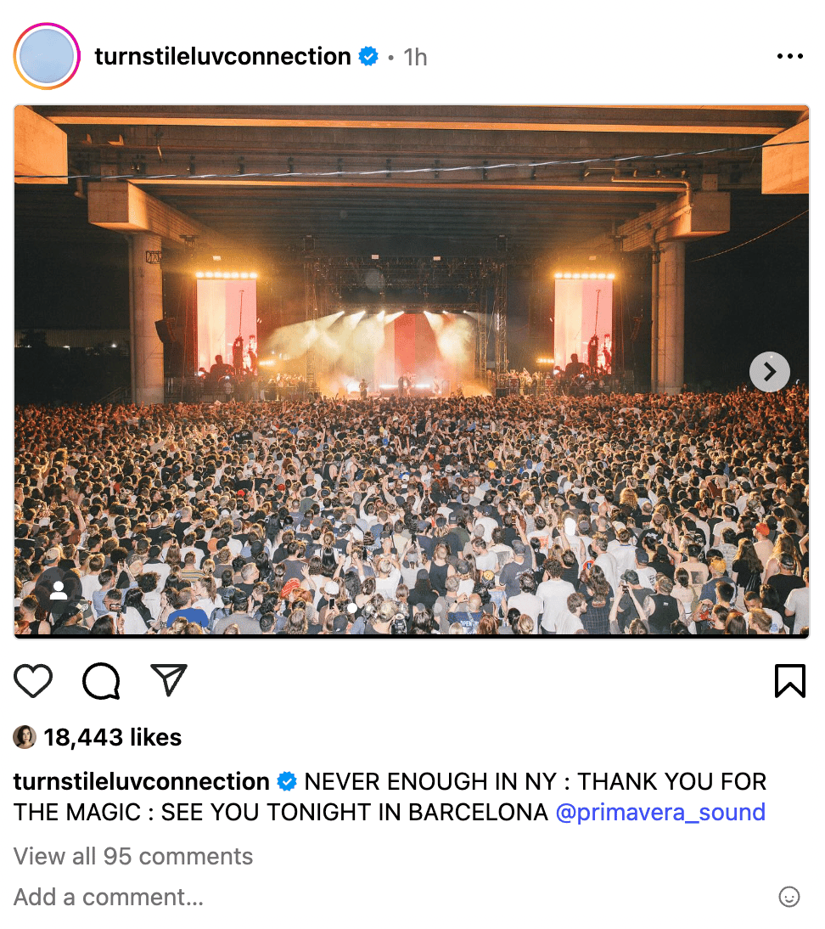Viewport: 825px width, 929px height.
Task: Open comments with speech bubble icon
Action: coord(101,680)
